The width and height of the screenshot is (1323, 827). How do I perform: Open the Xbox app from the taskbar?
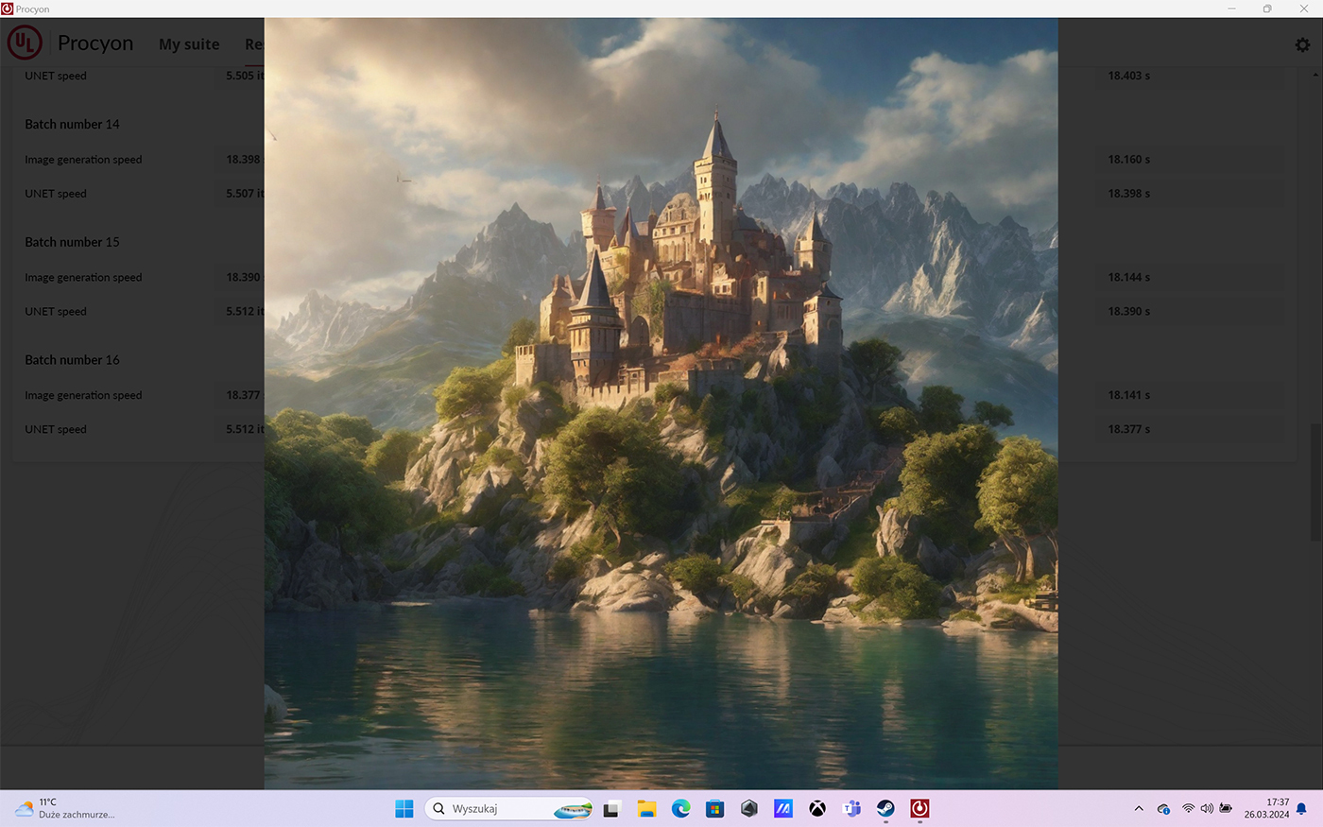817,809
